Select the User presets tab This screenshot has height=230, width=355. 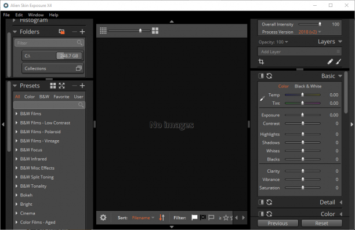[x=78, y=97]
